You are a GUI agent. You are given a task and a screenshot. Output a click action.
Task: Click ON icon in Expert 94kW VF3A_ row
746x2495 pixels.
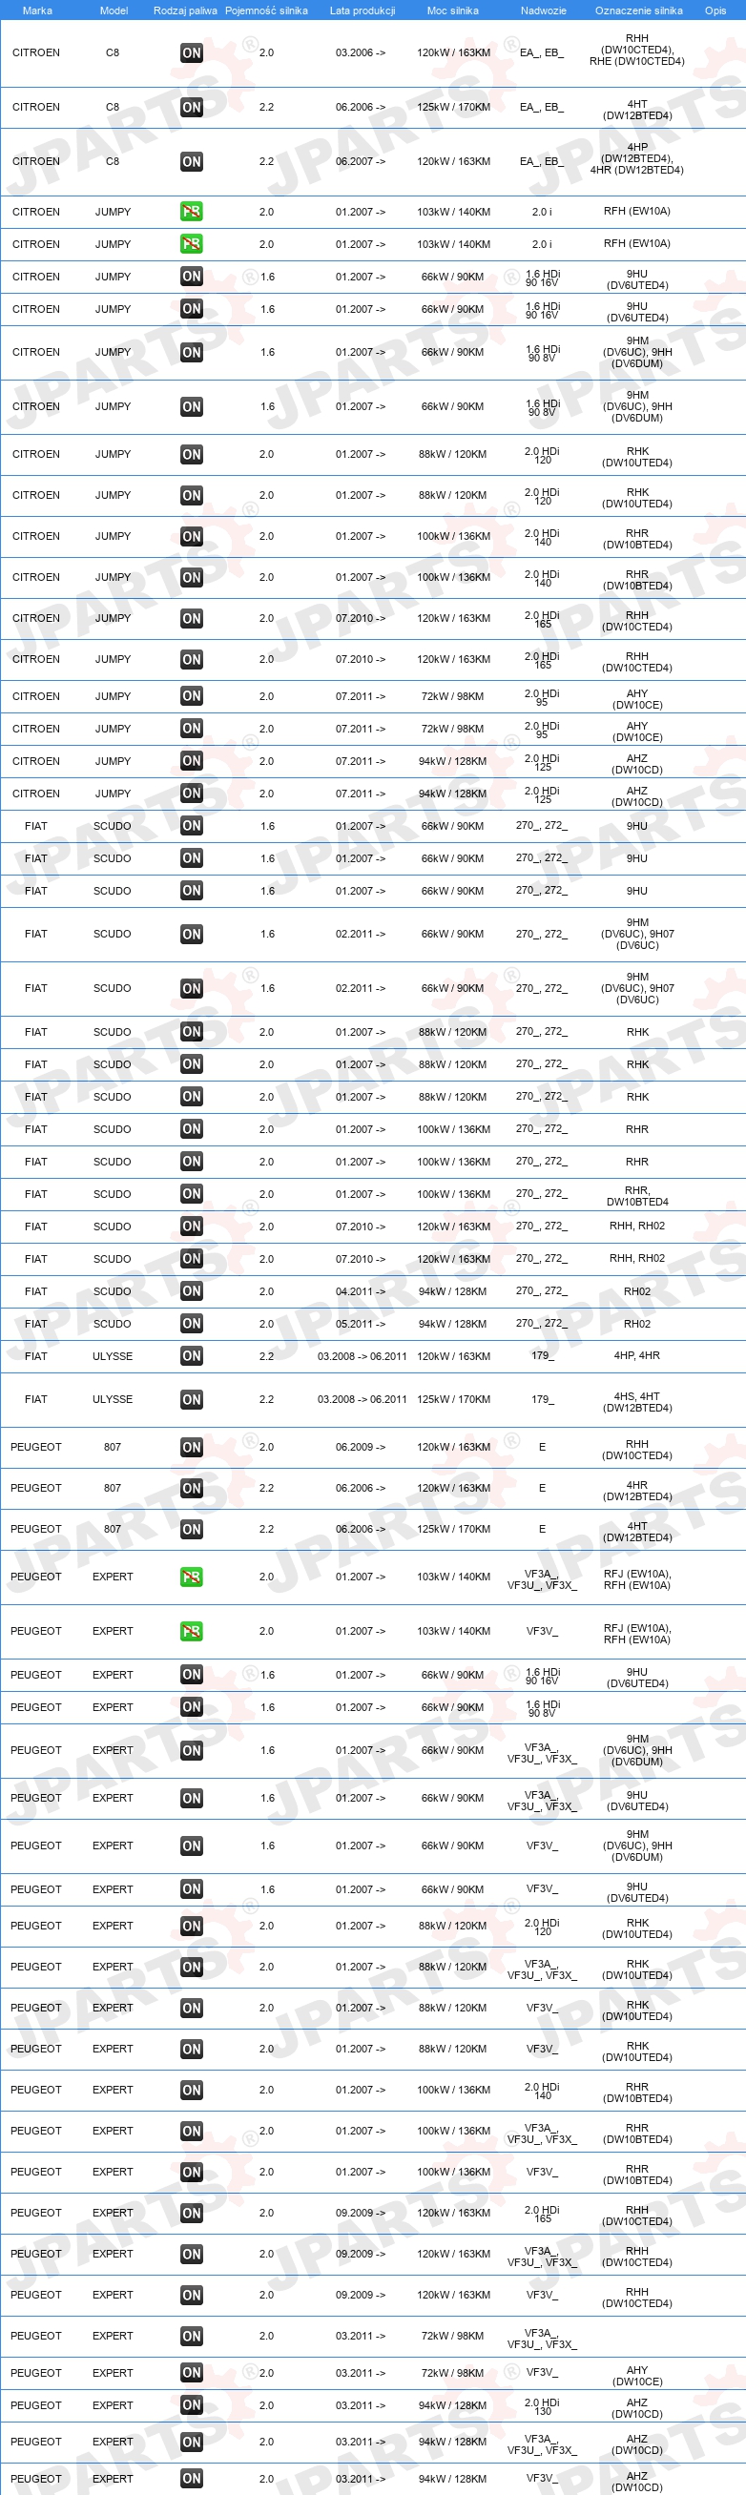(192, 2443)
